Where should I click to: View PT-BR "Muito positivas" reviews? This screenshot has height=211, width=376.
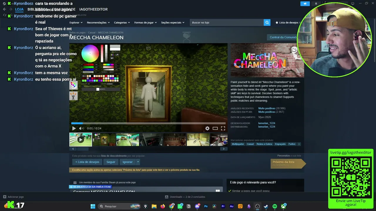pyautogui.click(x=267, y=112)
